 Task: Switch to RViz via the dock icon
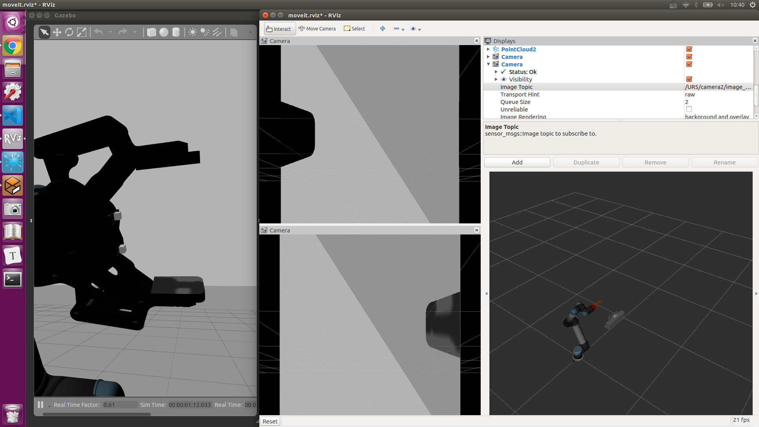pos(13,139)
